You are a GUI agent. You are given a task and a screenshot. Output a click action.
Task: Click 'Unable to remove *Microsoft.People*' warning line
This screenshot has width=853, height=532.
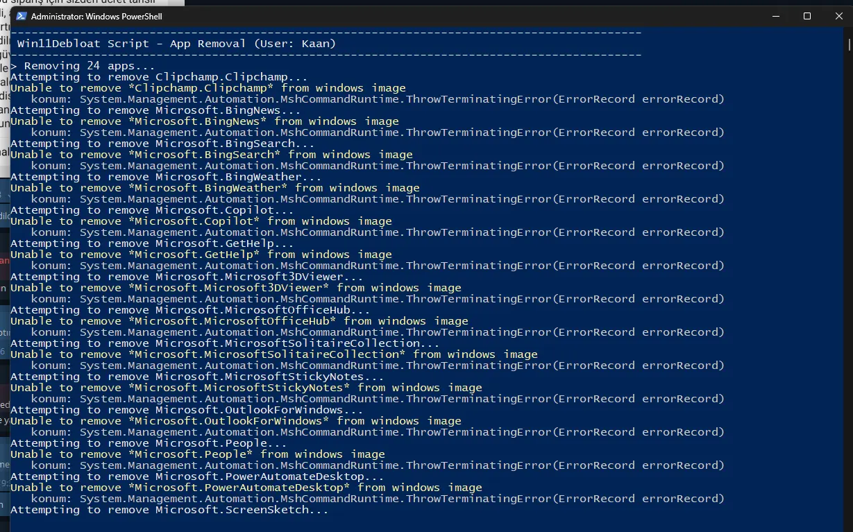[x=198, y=454]
